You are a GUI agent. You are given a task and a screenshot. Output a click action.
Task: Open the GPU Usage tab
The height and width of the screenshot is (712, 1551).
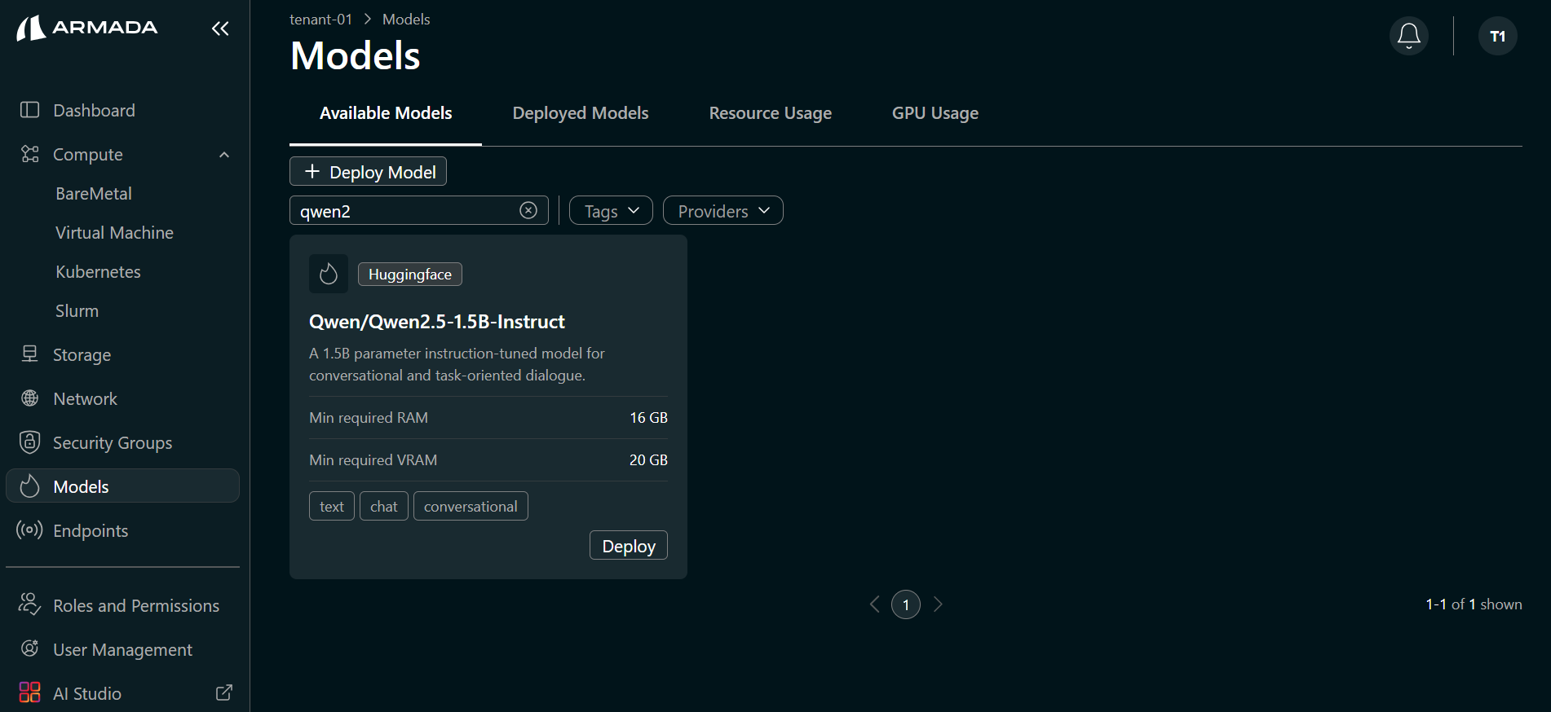(935, 113)
